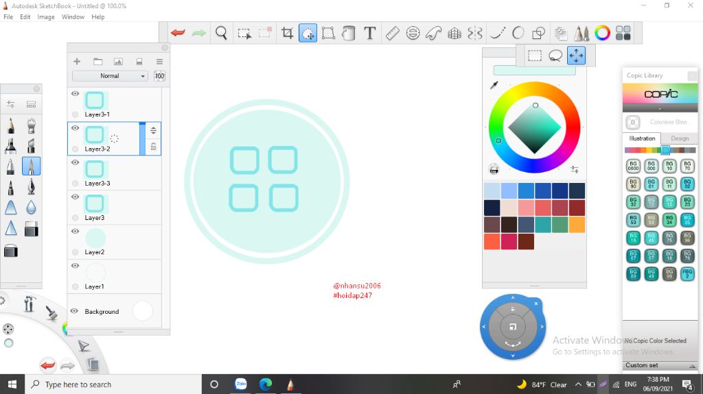The height and width of the screenshot is (394, 703).
Task: Show hidden system tray icons
Action: point(578,384)
